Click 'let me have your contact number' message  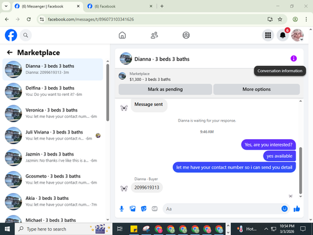pyautogui.click(x=234, y=167)
